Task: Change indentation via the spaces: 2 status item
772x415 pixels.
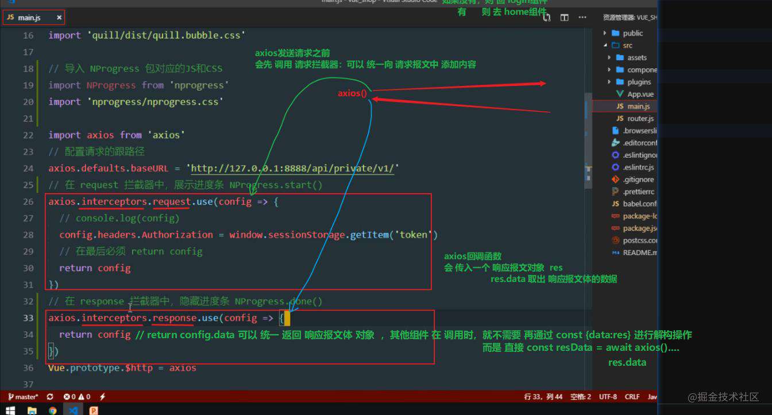Action: click(x=581, y=397)
